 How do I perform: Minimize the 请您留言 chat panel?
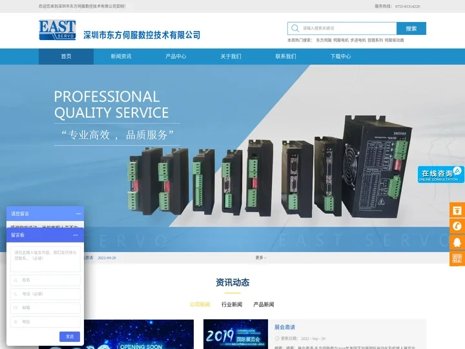tap(79, 214)
